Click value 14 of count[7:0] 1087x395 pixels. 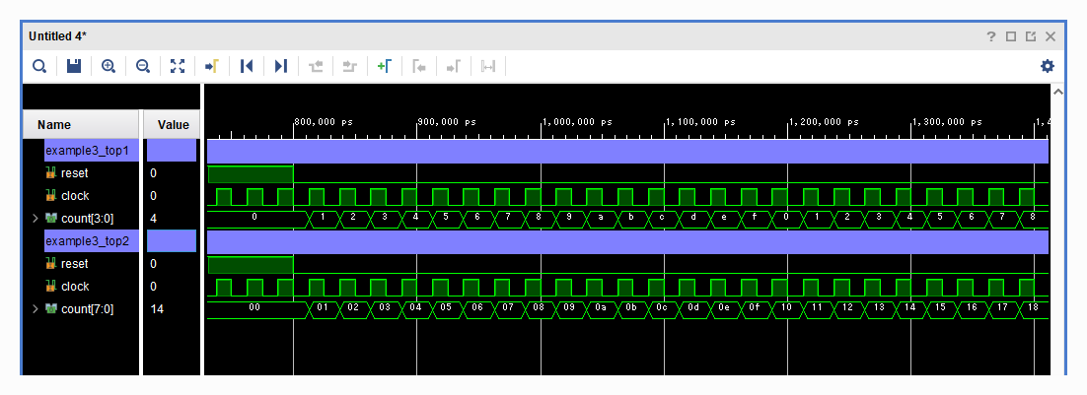(157, 309)
